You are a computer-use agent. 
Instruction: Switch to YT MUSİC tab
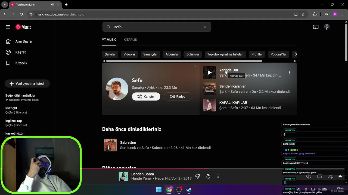coord(109,40)
